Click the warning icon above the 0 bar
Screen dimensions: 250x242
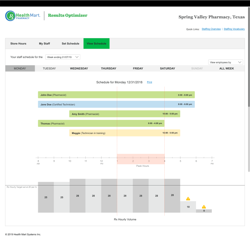[204, 207]
